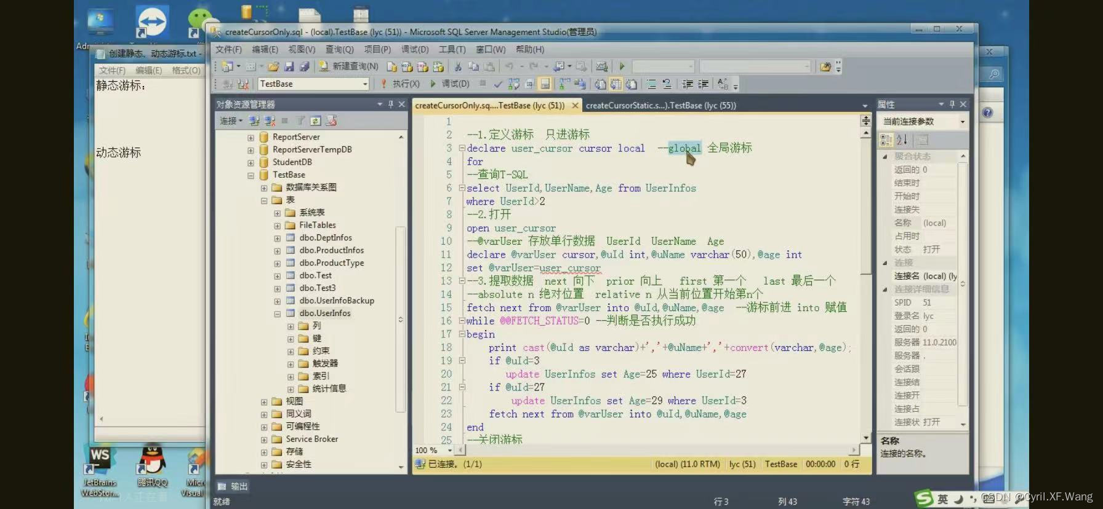Expand the StudentDB database node
The height and width of the screenshot is (509, 1103).
[251, 162]
